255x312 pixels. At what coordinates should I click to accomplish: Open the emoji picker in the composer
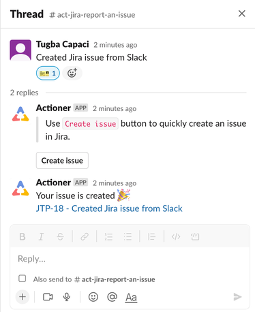coord(93,297)
